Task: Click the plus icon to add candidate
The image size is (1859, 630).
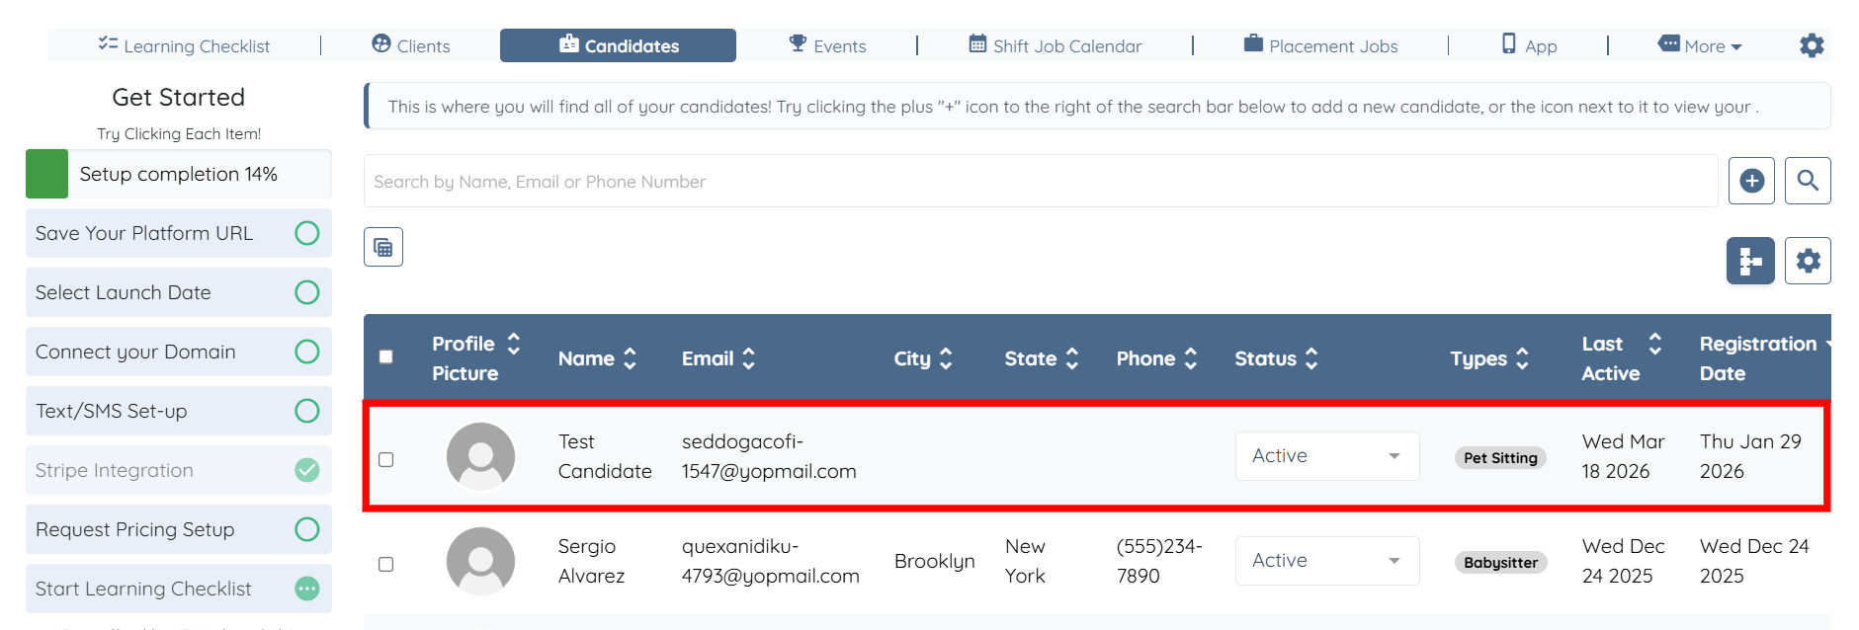Action: pos(1751,181)
